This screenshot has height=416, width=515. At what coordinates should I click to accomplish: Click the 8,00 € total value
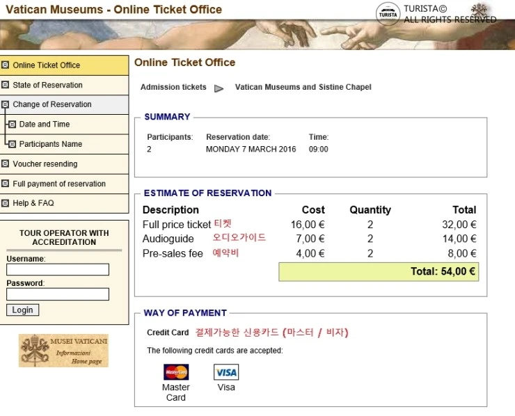pyautogui.click(x=462, y=253)
